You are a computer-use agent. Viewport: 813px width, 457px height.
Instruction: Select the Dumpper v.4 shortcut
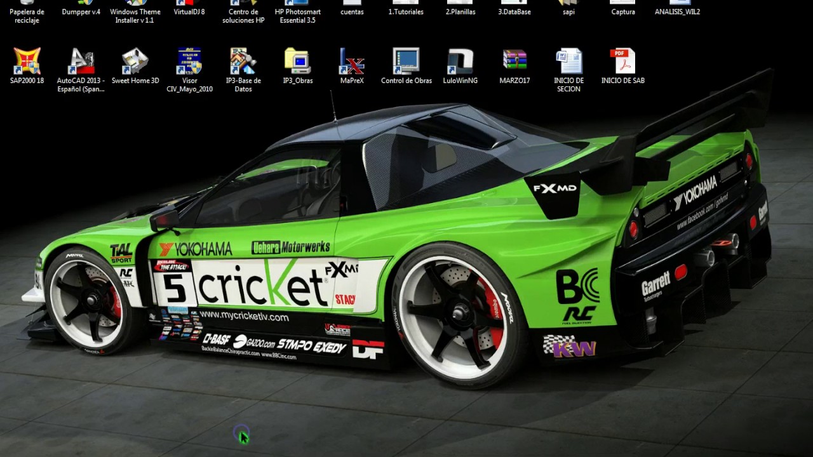click(81, 8)
